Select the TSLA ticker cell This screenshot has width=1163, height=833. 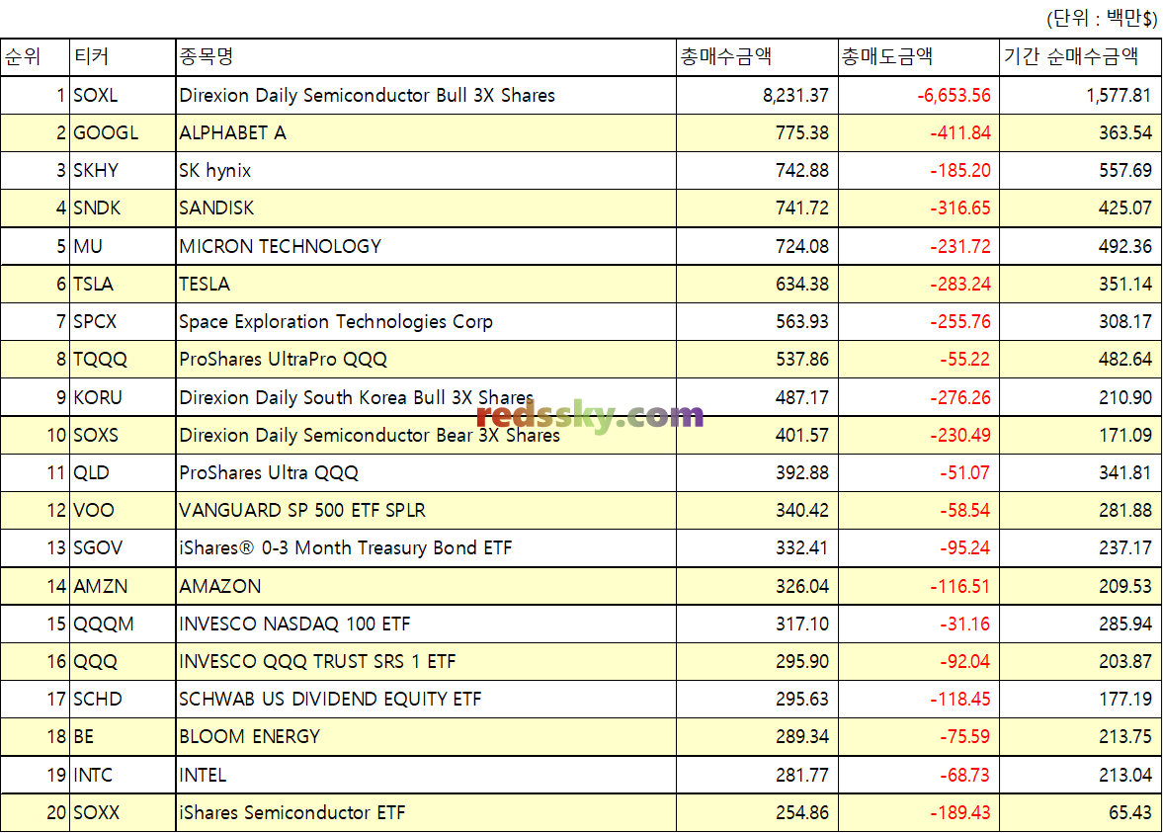tap(123, 285)
